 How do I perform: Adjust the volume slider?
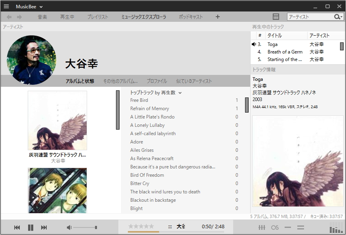[86, 227]
